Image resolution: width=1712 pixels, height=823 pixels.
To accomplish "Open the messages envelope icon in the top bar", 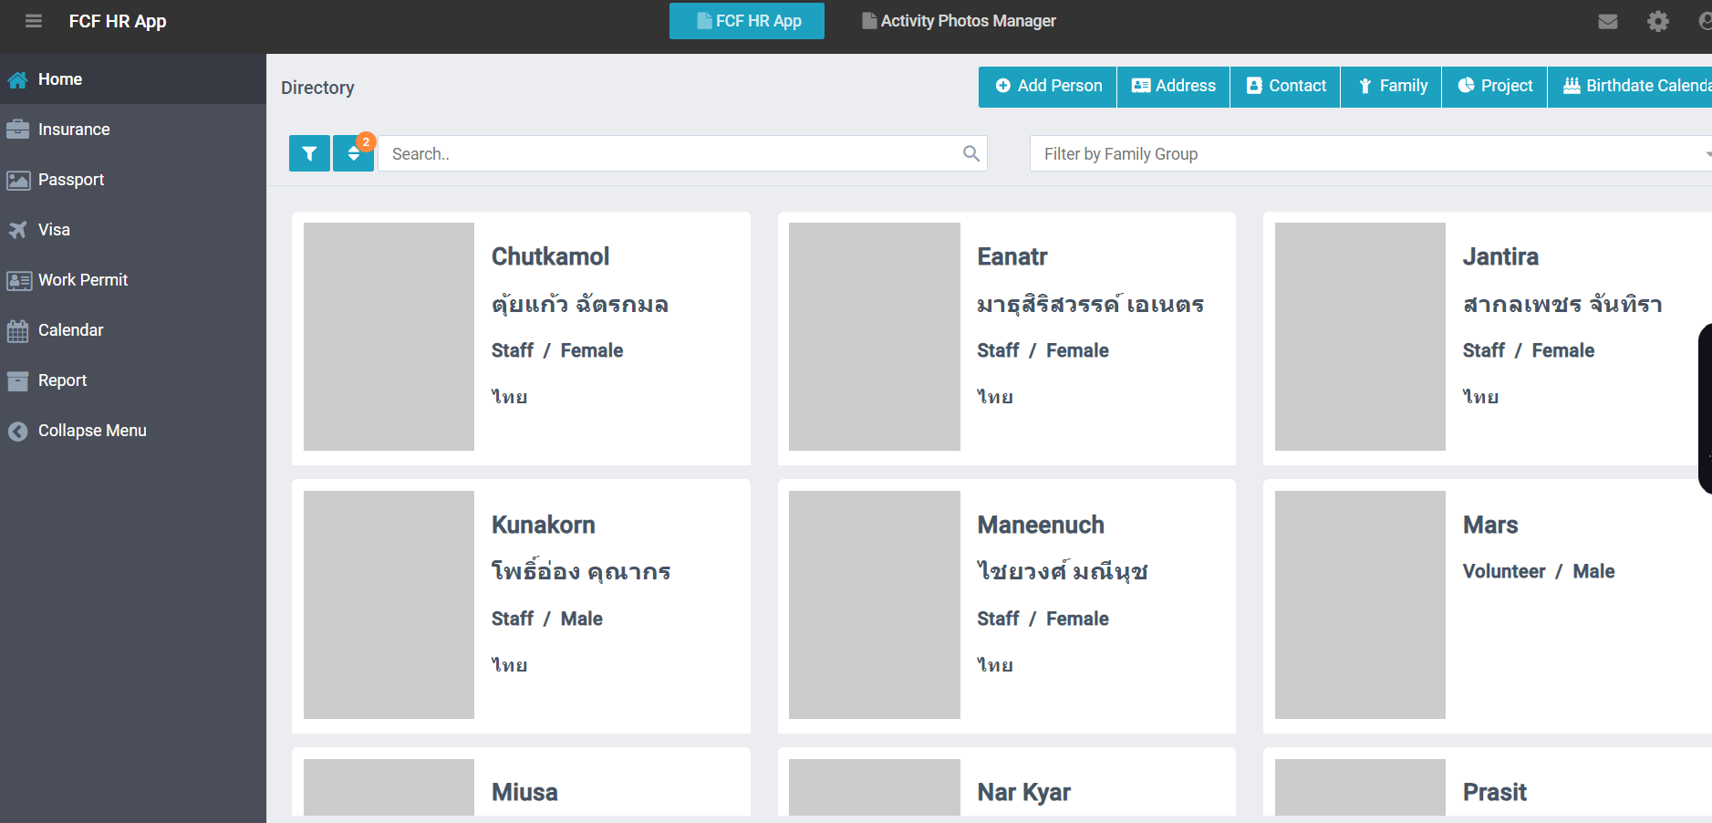I will pyautogui.click(x=1608, y=20).
